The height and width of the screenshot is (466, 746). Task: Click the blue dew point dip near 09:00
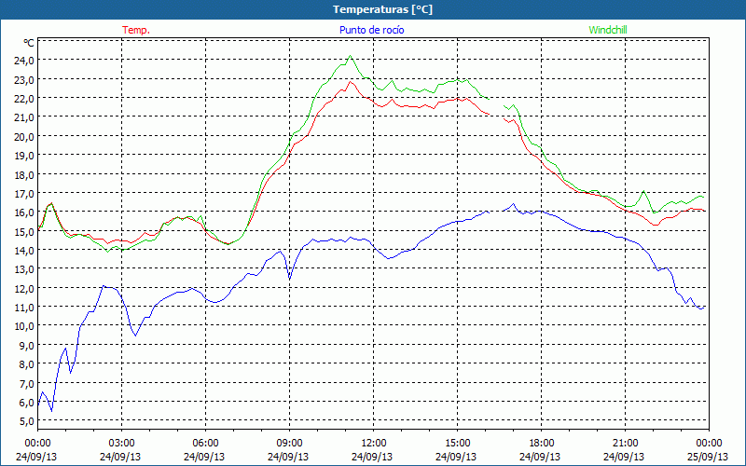point(289,278)
